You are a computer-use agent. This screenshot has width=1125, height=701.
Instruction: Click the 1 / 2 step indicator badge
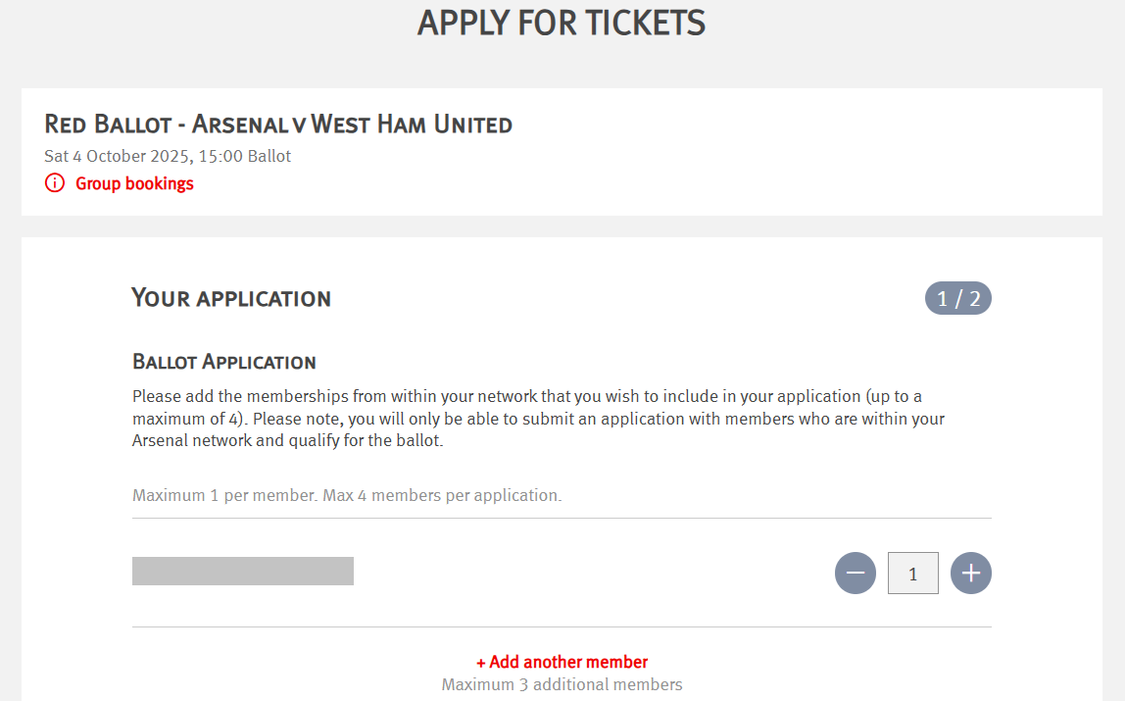957,298
